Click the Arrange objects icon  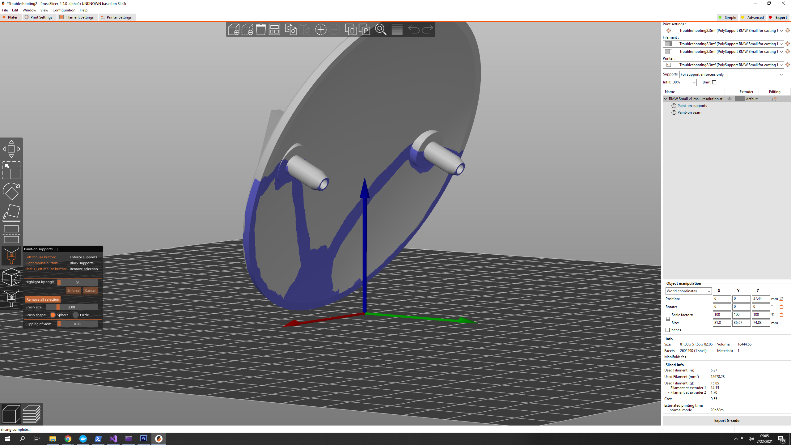click(274, 29)
